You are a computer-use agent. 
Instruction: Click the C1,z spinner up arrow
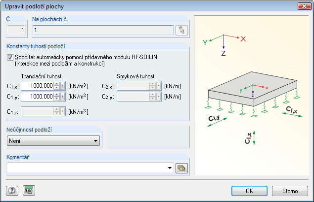57,109
